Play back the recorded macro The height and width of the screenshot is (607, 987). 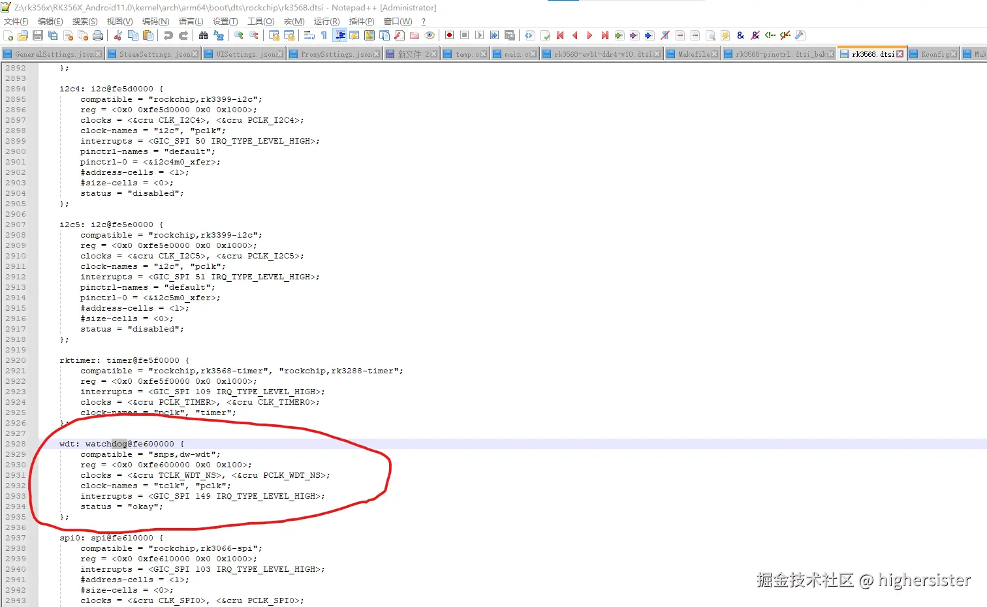pyautogui.click(x=480, y=35)
